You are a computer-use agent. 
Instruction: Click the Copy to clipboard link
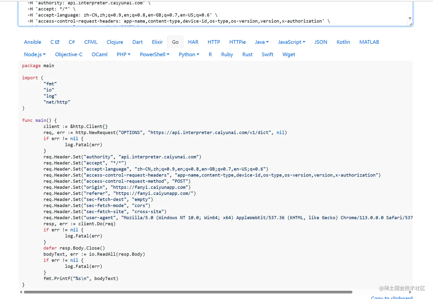(392, 297)
